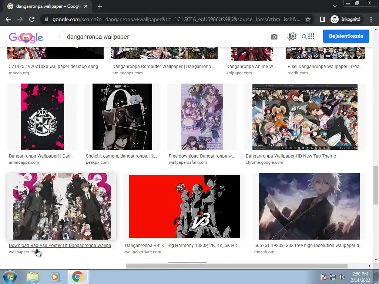Click the address bar URL
This screenshot has width=379, height=284.
click(x=176, y=19)
